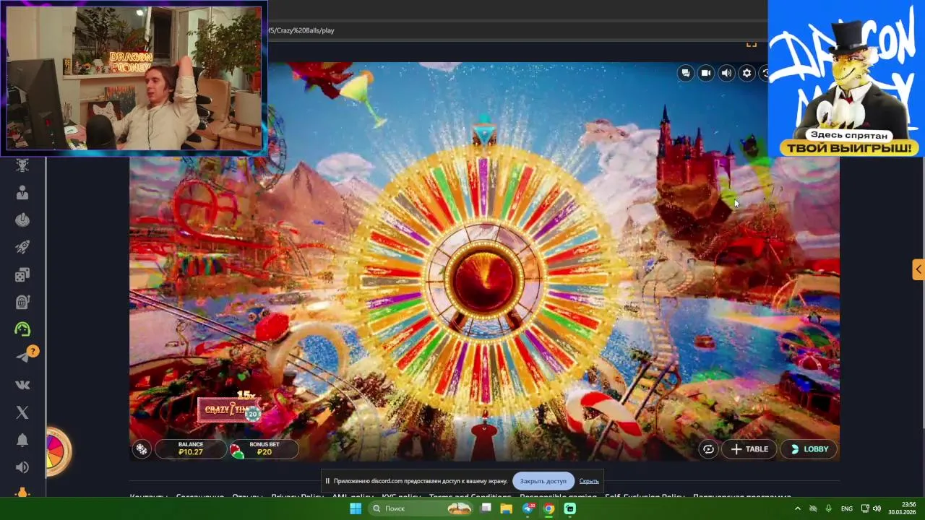The width and height of the screenshot is (925, 520).
Task: Click the circular refresh icon beside TABLE
Action: (x=708, y=449)
